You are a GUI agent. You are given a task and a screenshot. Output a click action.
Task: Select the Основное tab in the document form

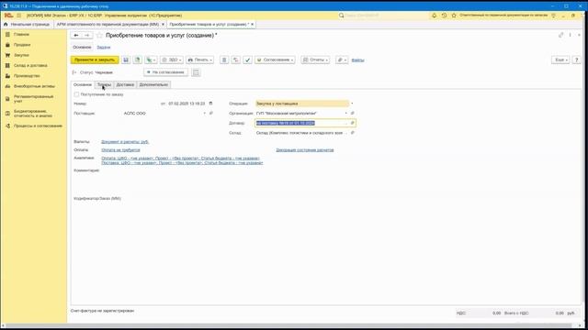pyautogui.click(x=83, y=84)
